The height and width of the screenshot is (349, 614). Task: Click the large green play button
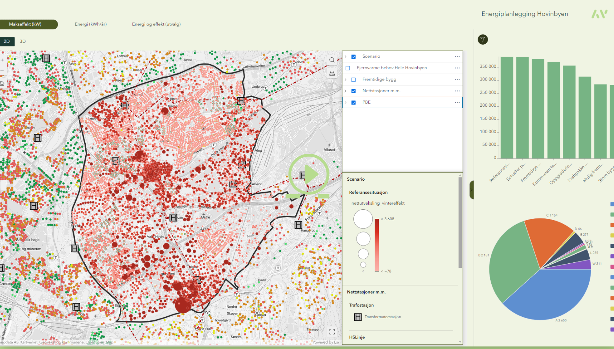pyautogui.click(x=309, y=174)
